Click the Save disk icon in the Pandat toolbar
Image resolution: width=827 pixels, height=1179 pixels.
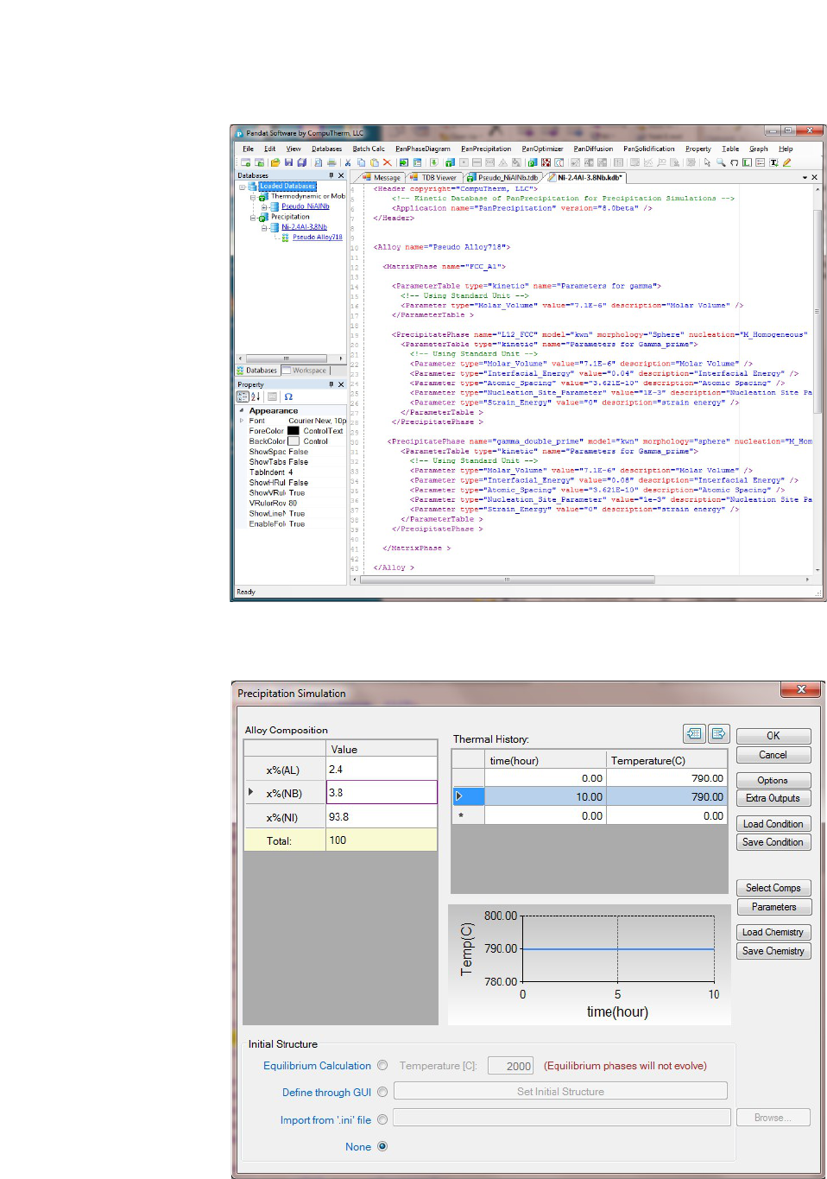click(x=288, y=162)
